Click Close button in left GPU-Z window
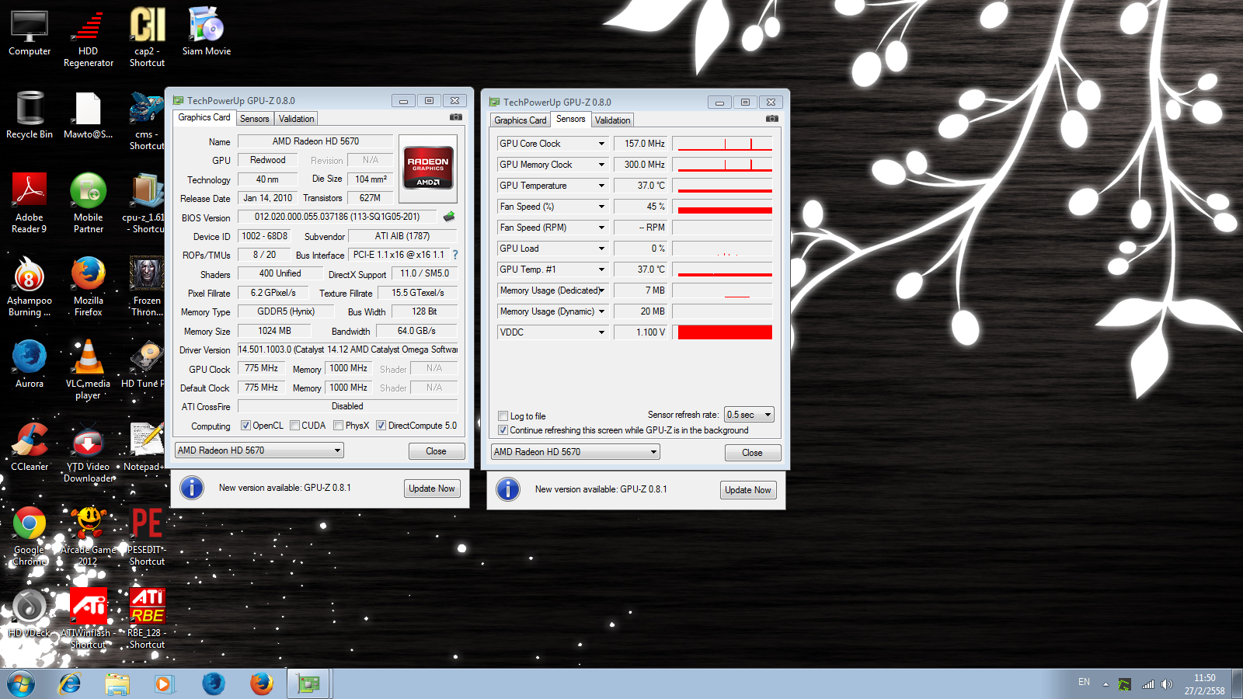Viewport: 1243px width, 699px height. [437, 451]
